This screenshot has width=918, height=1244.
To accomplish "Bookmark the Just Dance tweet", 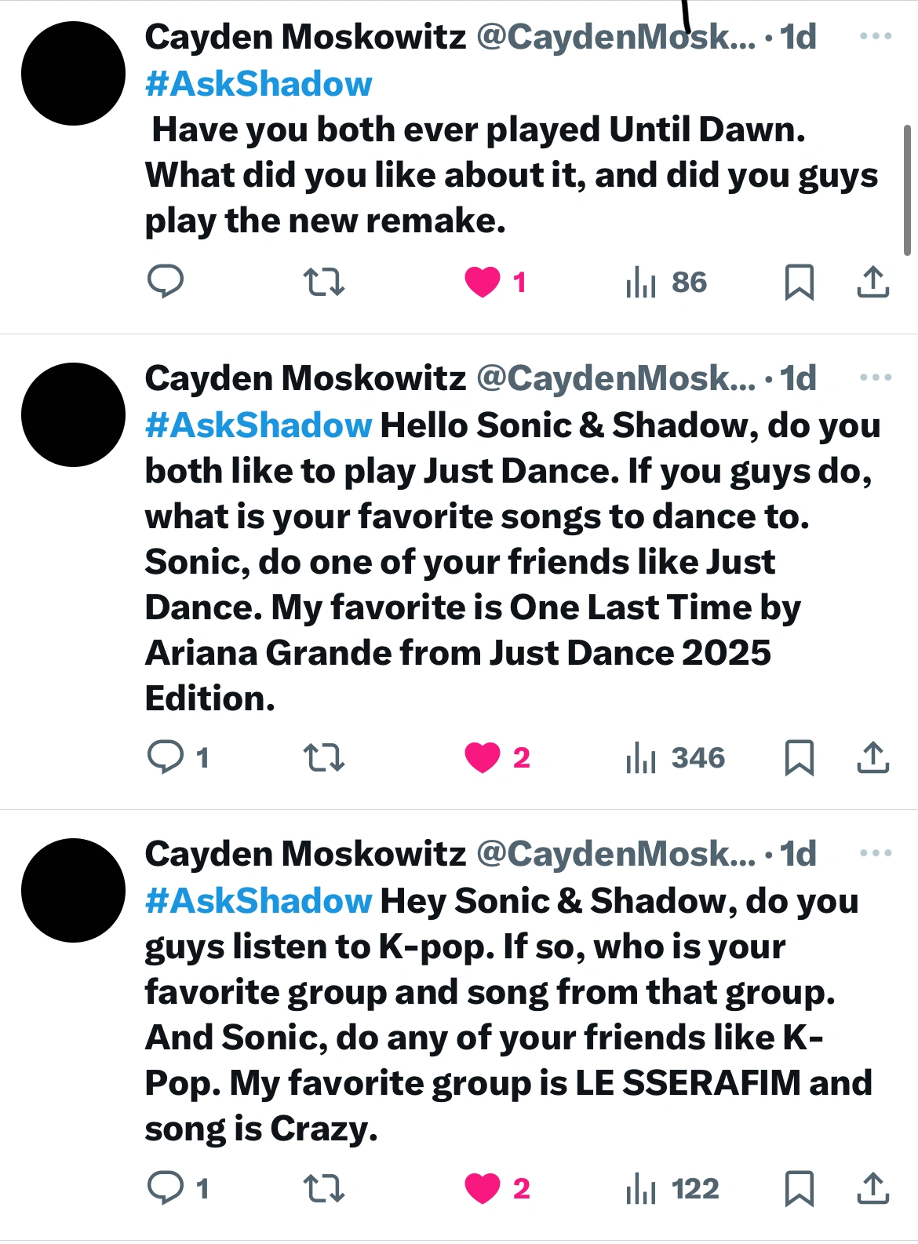I will 800,758.
